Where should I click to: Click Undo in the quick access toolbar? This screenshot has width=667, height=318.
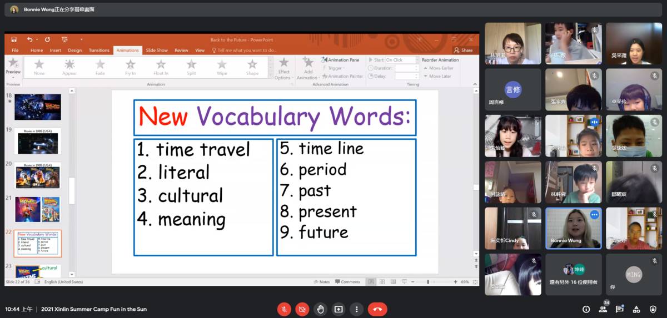[29, 39]
